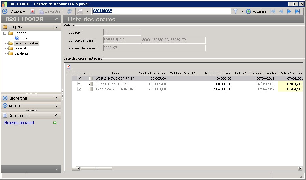Go to previous record arrow
This screenshot has width=306, height=180.
(281, 11)
